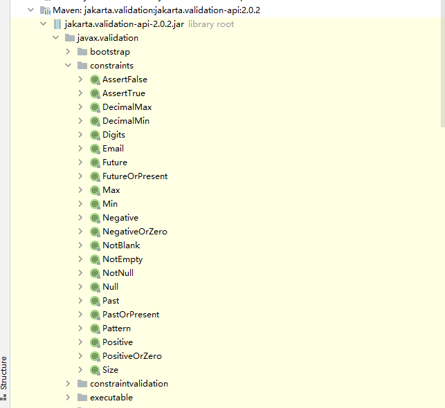Click the Negative annotation icon
Viewport: 445px width, 408px height.
95,218
